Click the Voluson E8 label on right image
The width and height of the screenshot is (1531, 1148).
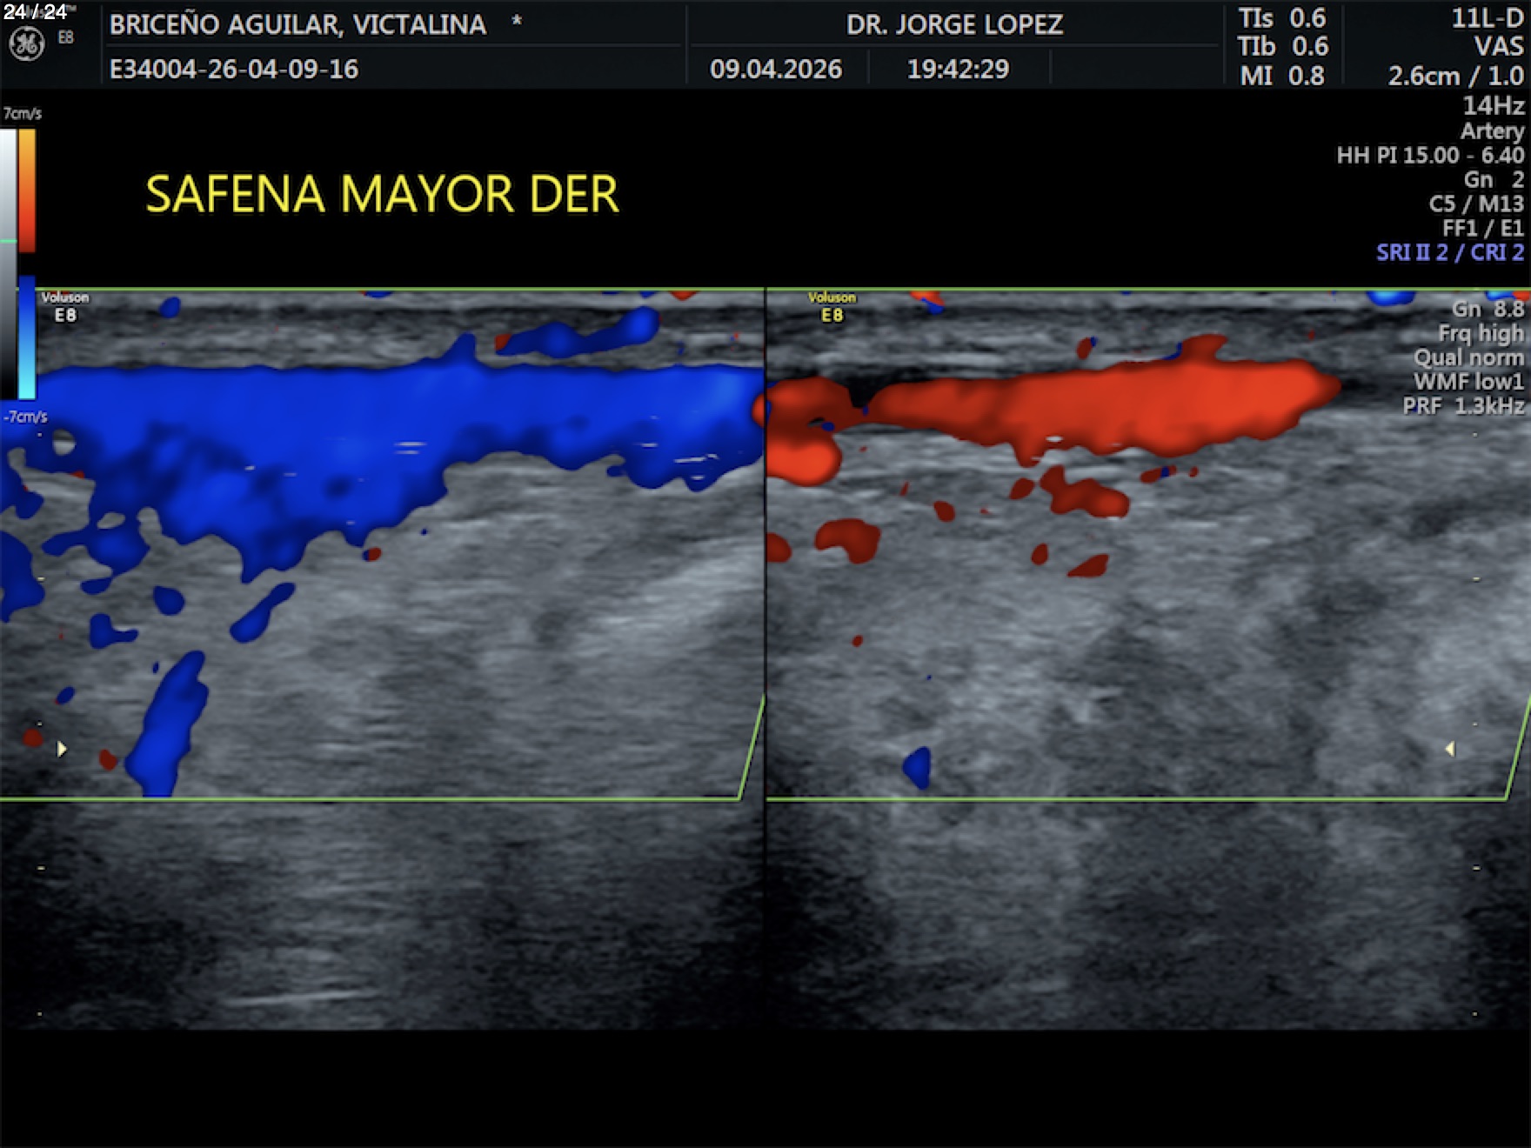pos(832,307)
